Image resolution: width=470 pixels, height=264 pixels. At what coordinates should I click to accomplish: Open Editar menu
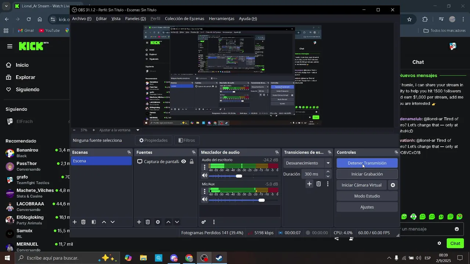101,19
